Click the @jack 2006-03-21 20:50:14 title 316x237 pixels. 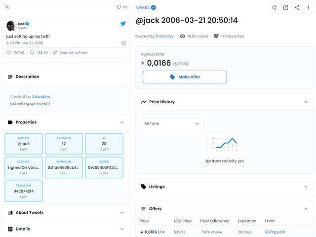tap(187, 20)
